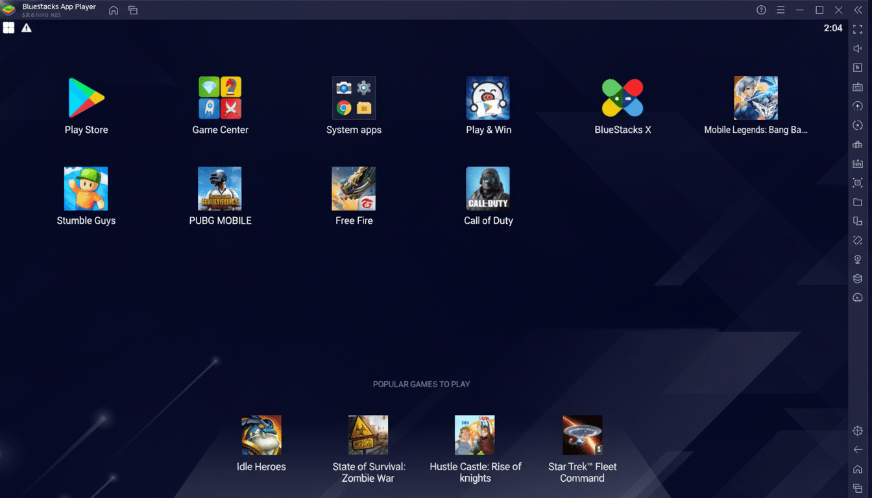
Task: Select the Shake sidebar icon
Action: coord(857,240)
